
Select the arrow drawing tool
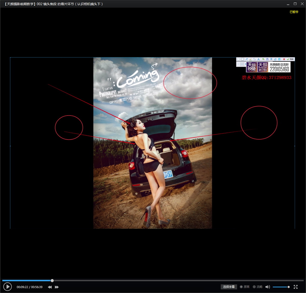[247, 59]
